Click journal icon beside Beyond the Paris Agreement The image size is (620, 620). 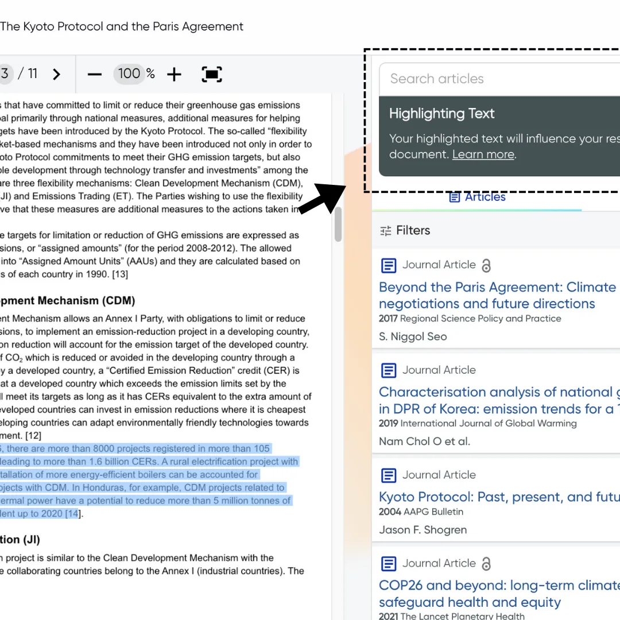click(x=388, y=265)
